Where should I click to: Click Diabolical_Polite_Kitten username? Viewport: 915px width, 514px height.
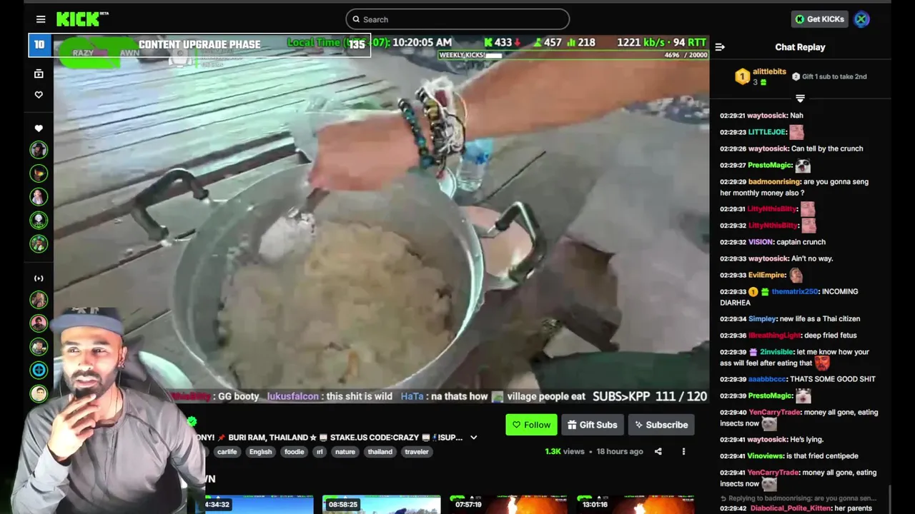tap(789, 508)
